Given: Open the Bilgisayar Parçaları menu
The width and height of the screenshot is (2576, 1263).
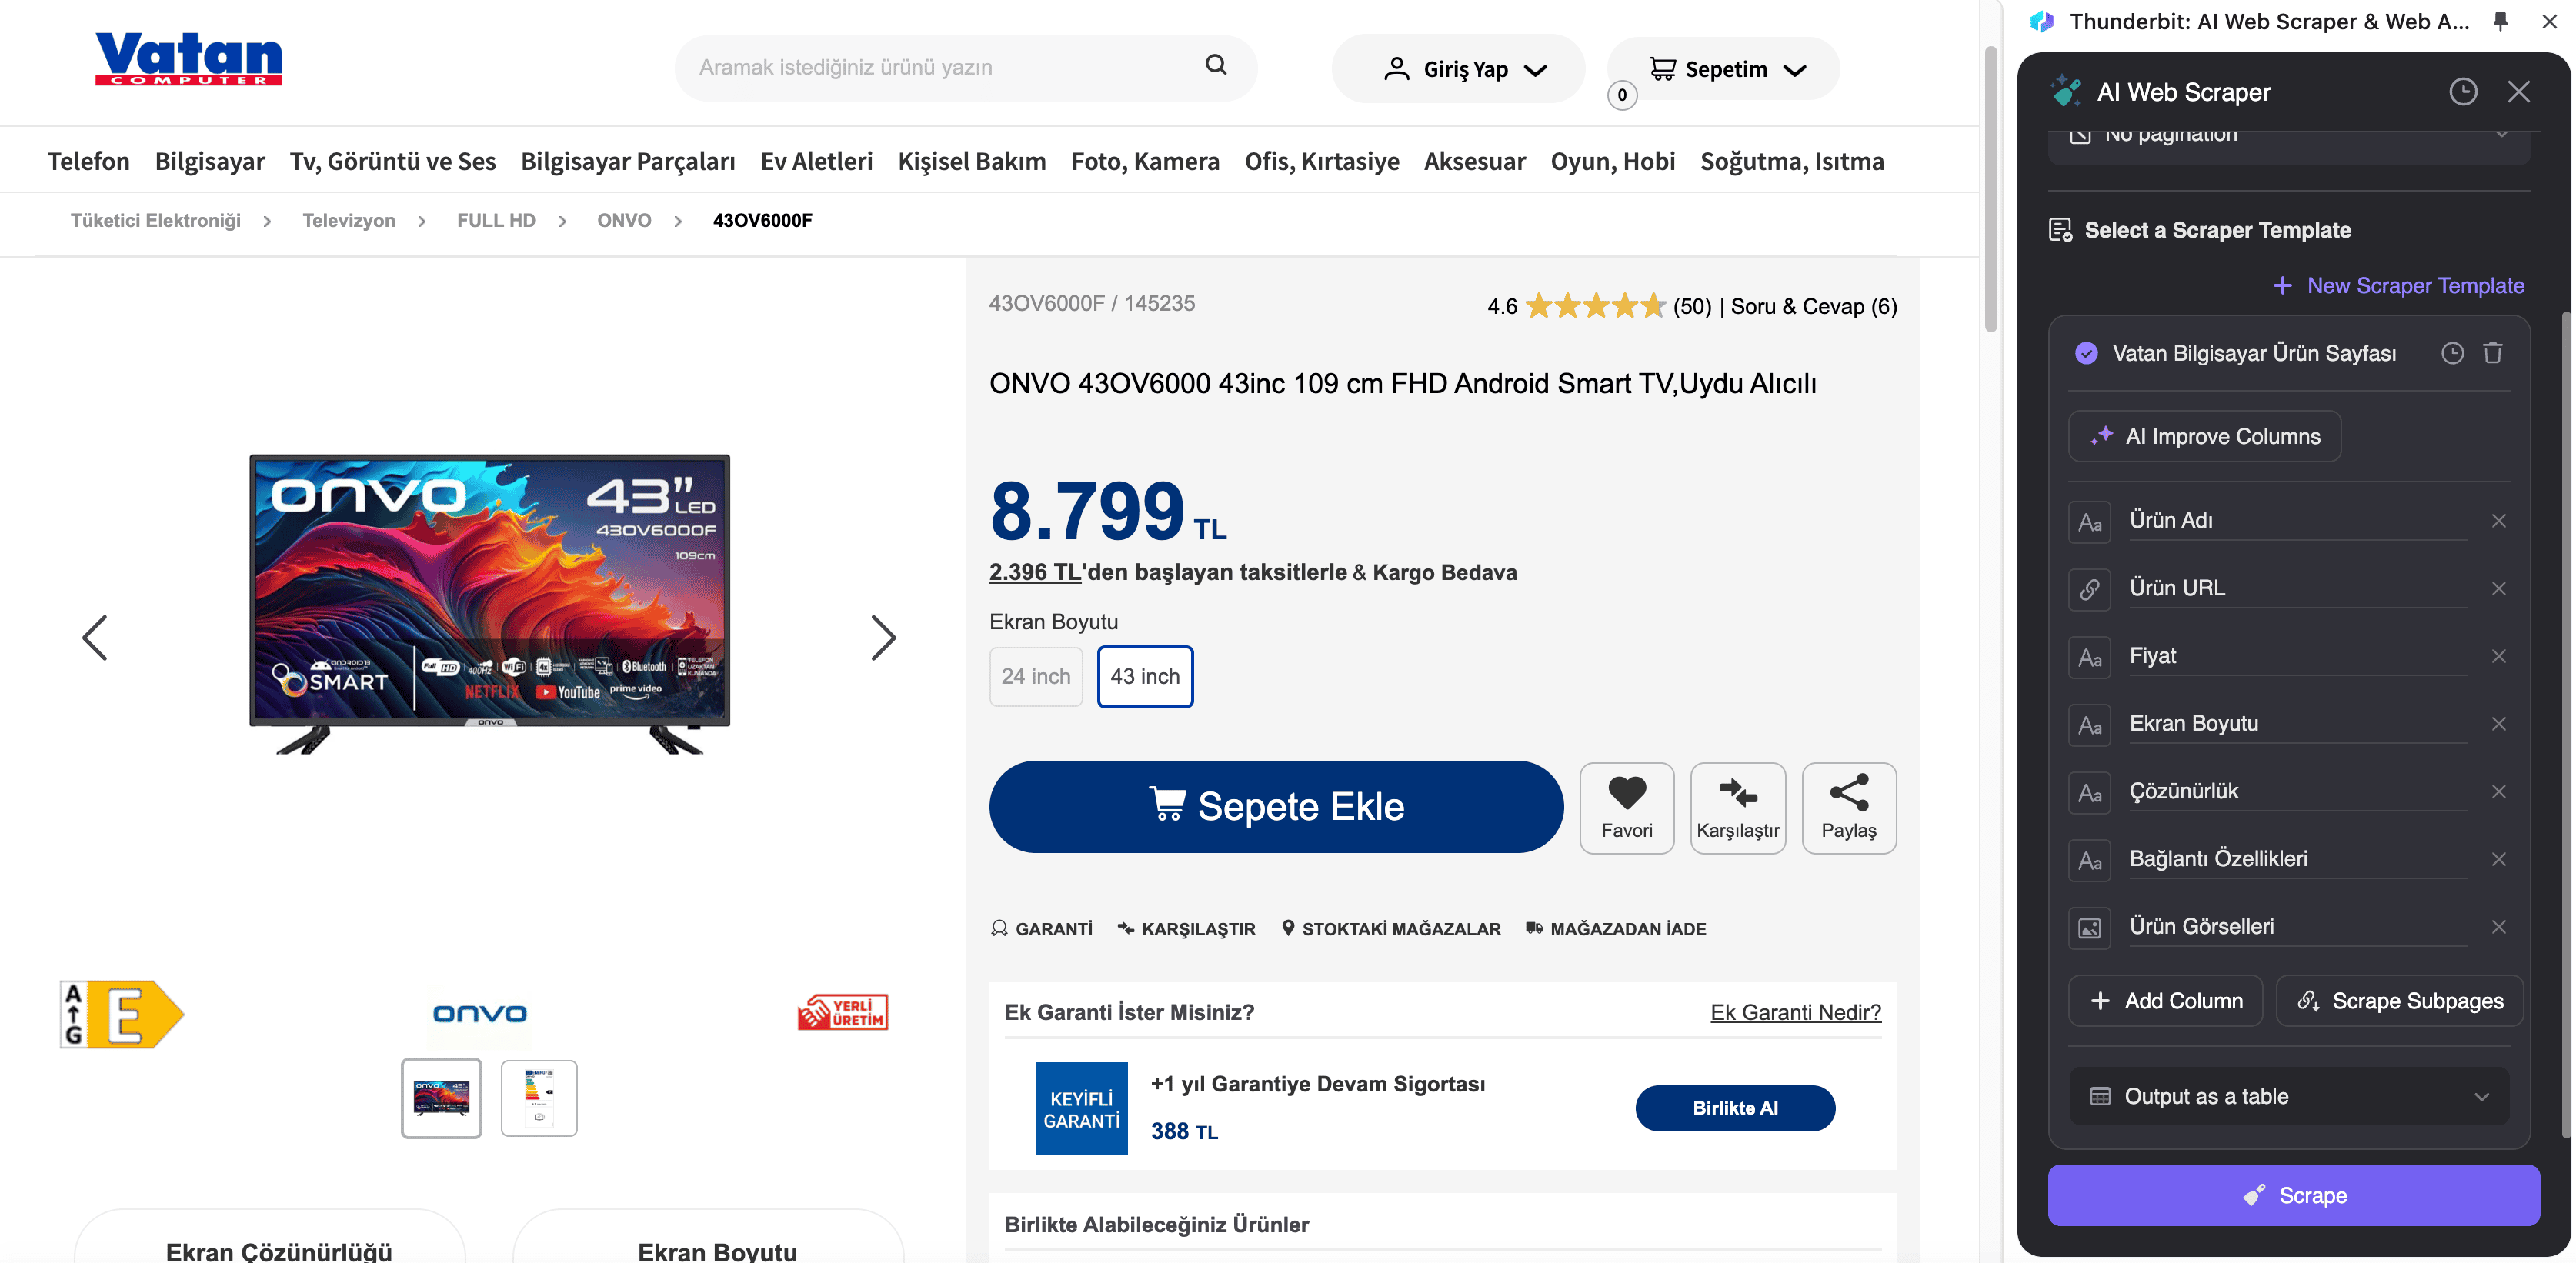Looking at the screenshot, I should click(627, 161).
